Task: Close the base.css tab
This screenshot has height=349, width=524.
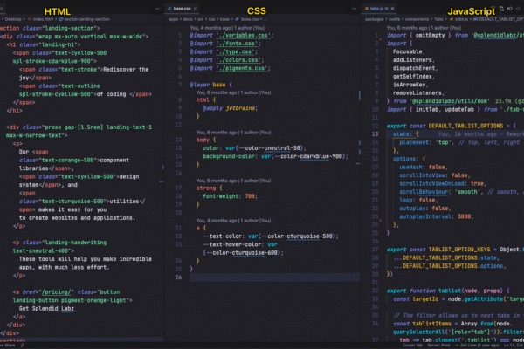Action: [x=195, y=9]
